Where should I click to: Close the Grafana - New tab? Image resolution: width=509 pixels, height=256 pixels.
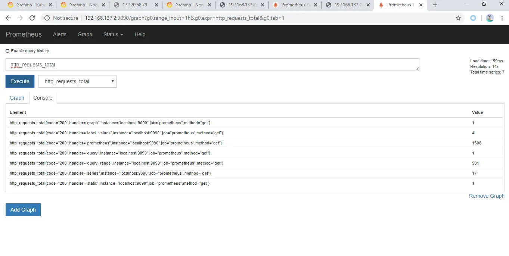(x=209, y=5)
